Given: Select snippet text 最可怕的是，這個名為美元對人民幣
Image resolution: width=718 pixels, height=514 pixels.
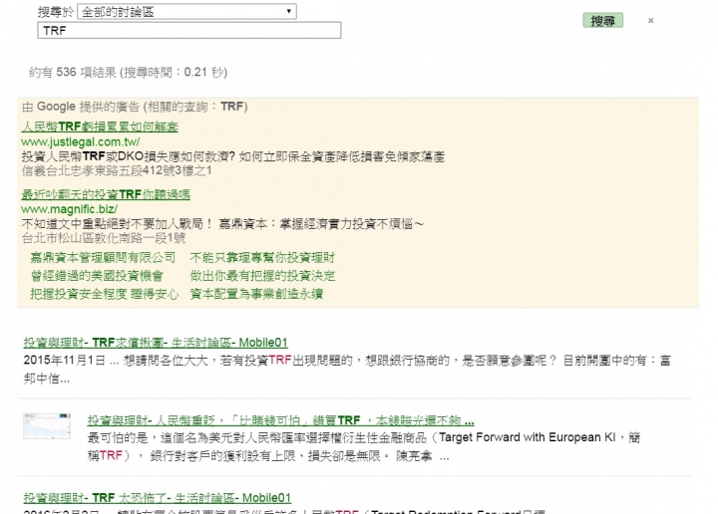Looking at the screenshot, I should [364, 447].
